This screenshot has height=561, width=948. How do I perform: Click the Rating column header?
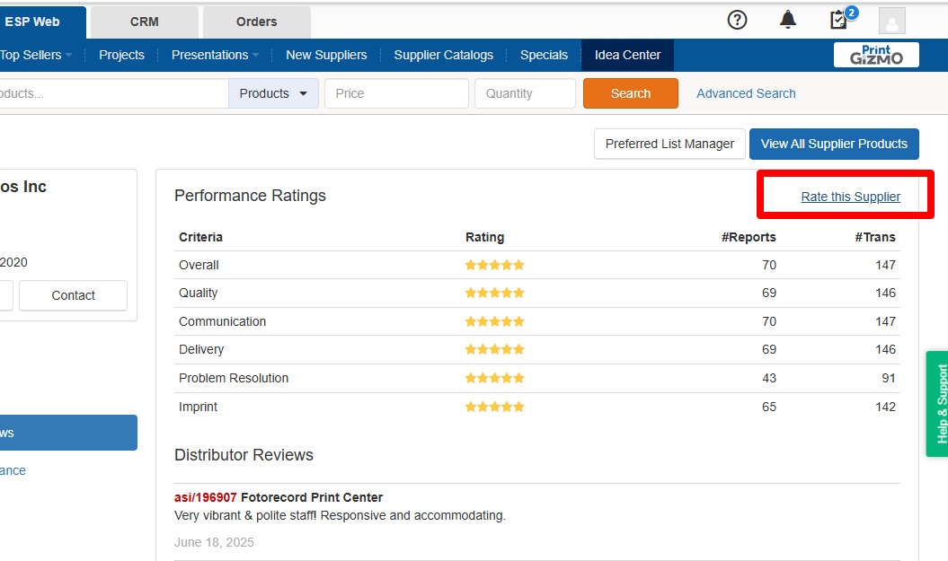pyautogui.click(x=485, y=237)
